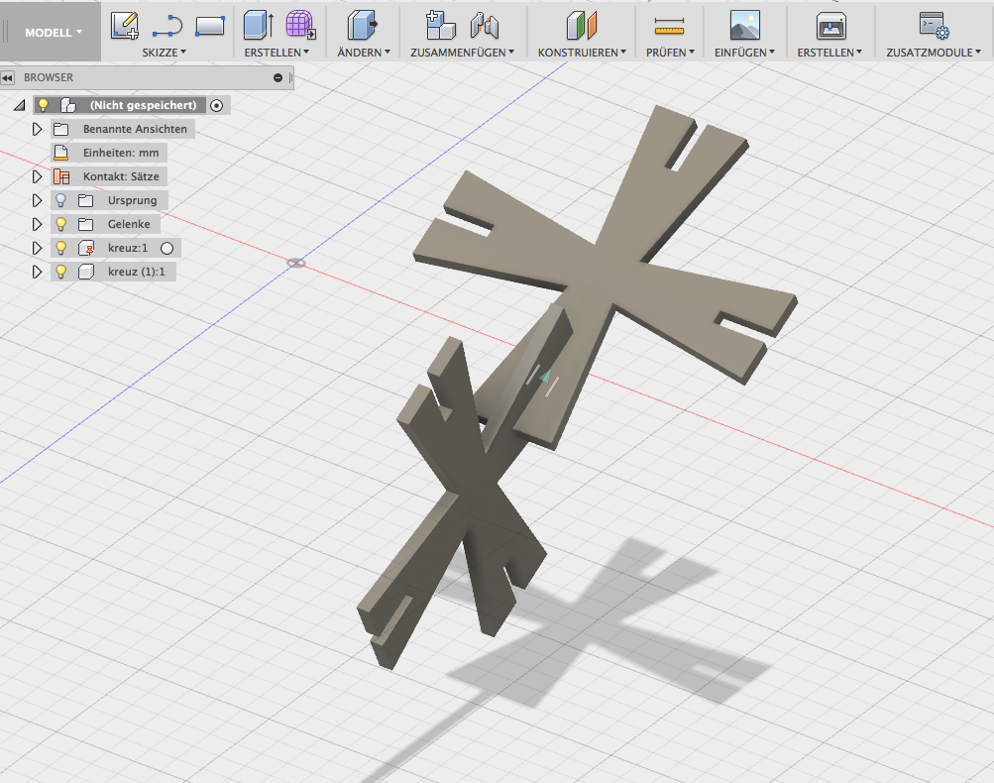The image size is (994, 783).
Task: Click the Create Sketch icon
Action: pyautogui.click(x=124, y=26)
